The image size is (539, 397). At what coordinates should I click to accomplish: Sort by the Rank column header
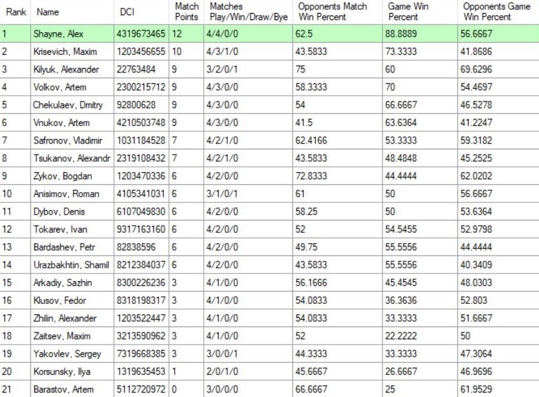(16, 12)
